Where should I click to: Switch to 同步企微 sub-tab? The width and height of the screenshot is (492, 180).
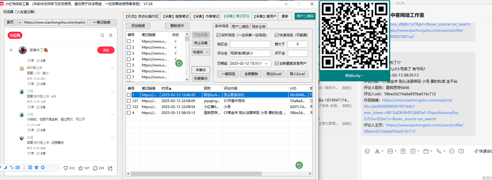point(259,27)
